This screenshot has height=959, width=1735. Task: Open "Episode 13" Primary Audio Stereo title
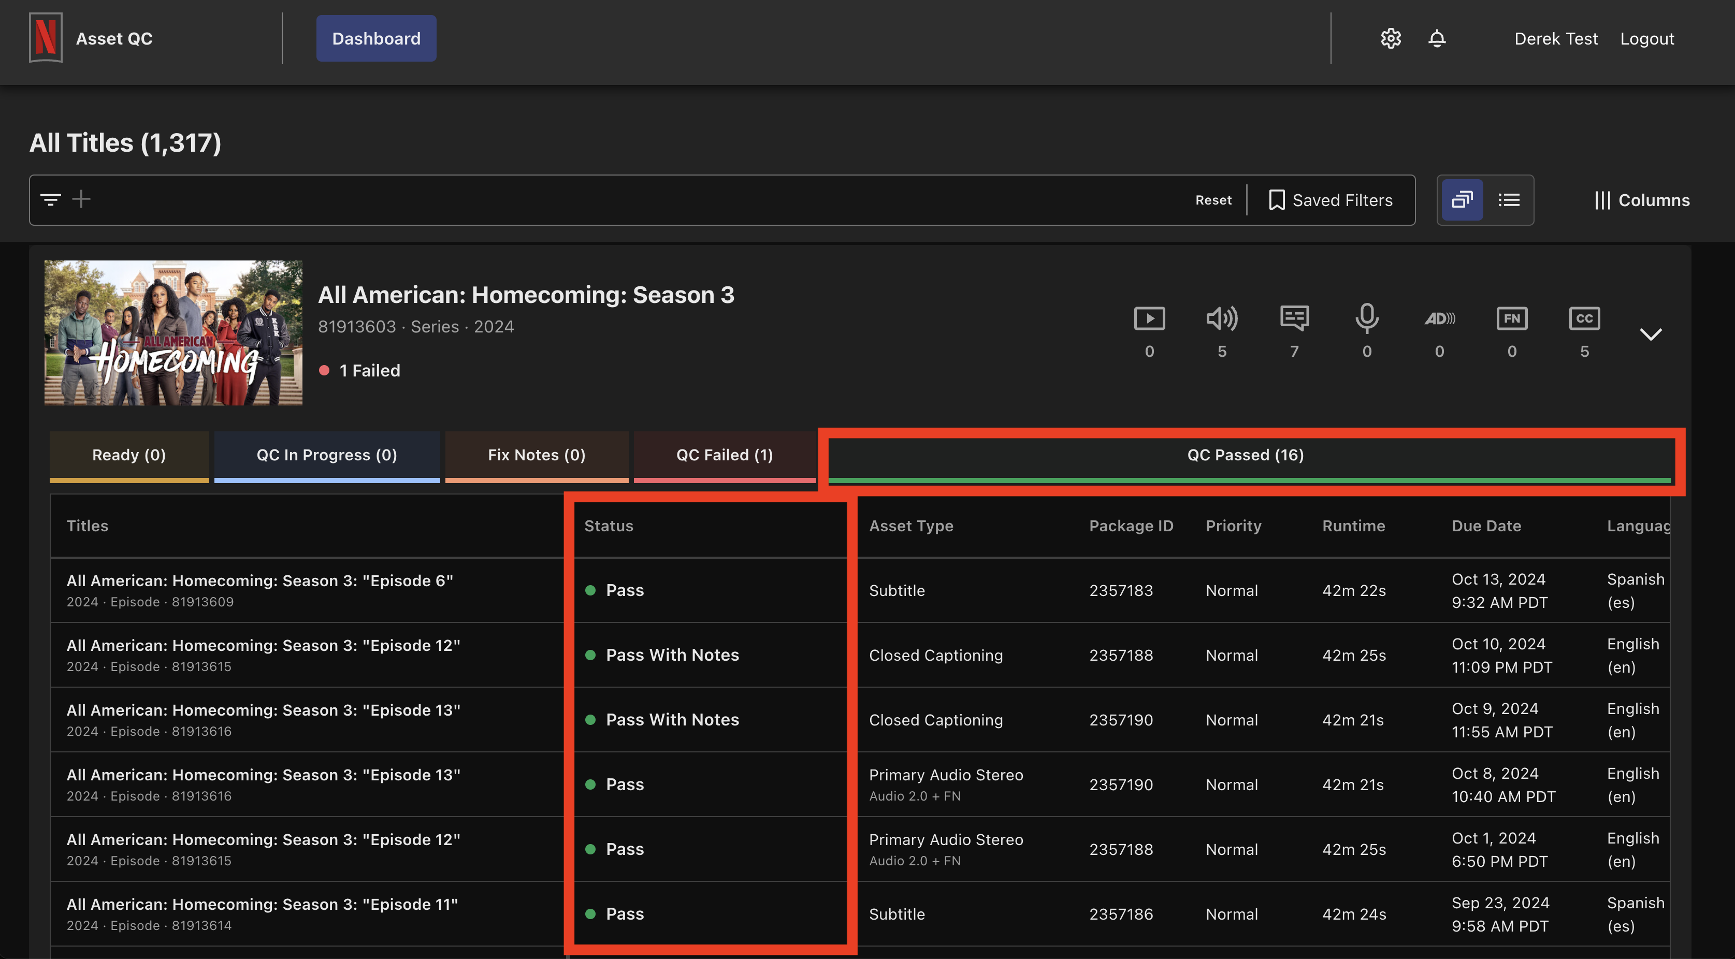(x=263, y=775)
